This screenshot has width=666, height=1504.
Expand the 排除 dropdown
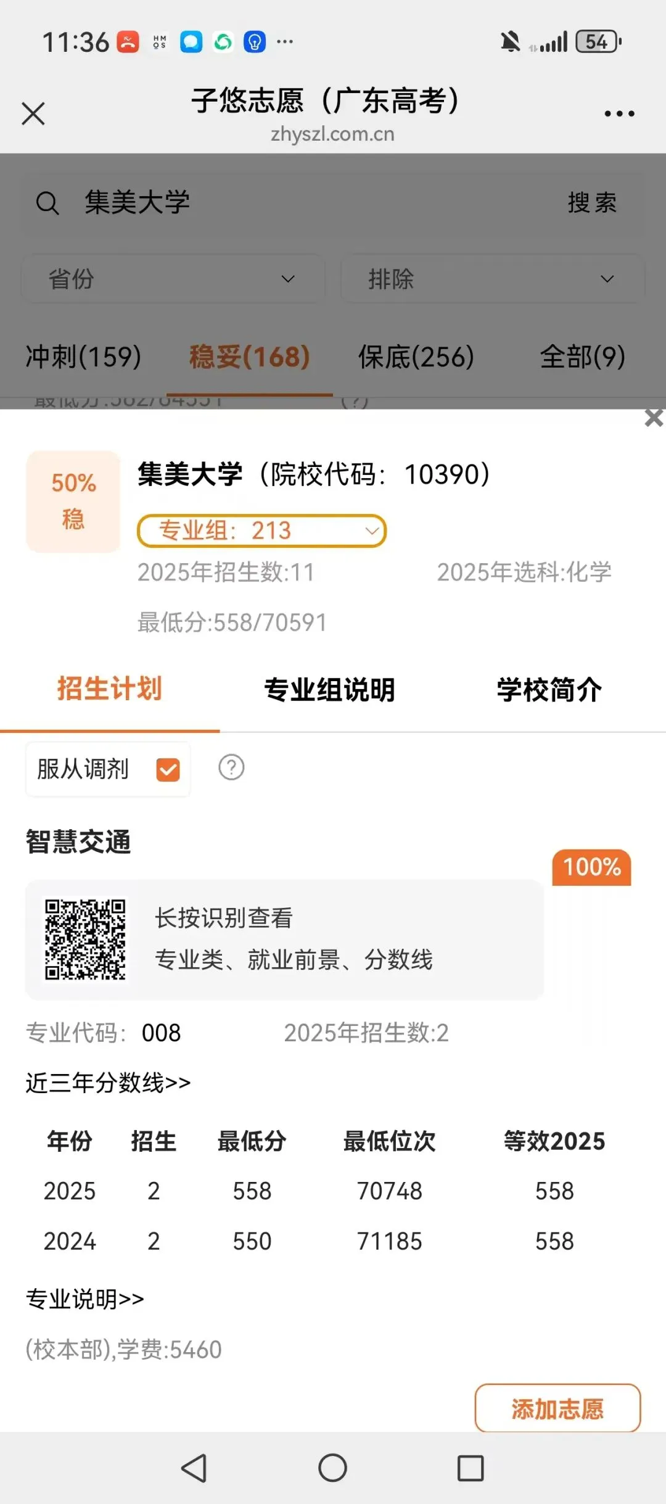coord(492,279)
